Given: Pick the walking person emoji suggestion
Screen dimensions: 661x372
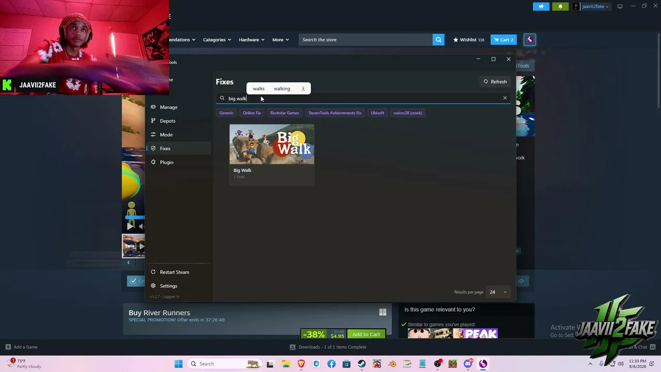Looking at the screenshot, I should coord(303,89).
